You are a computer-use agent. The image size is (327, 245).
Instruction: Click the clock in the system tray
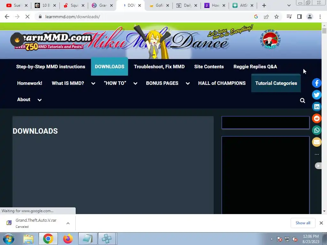311,239
